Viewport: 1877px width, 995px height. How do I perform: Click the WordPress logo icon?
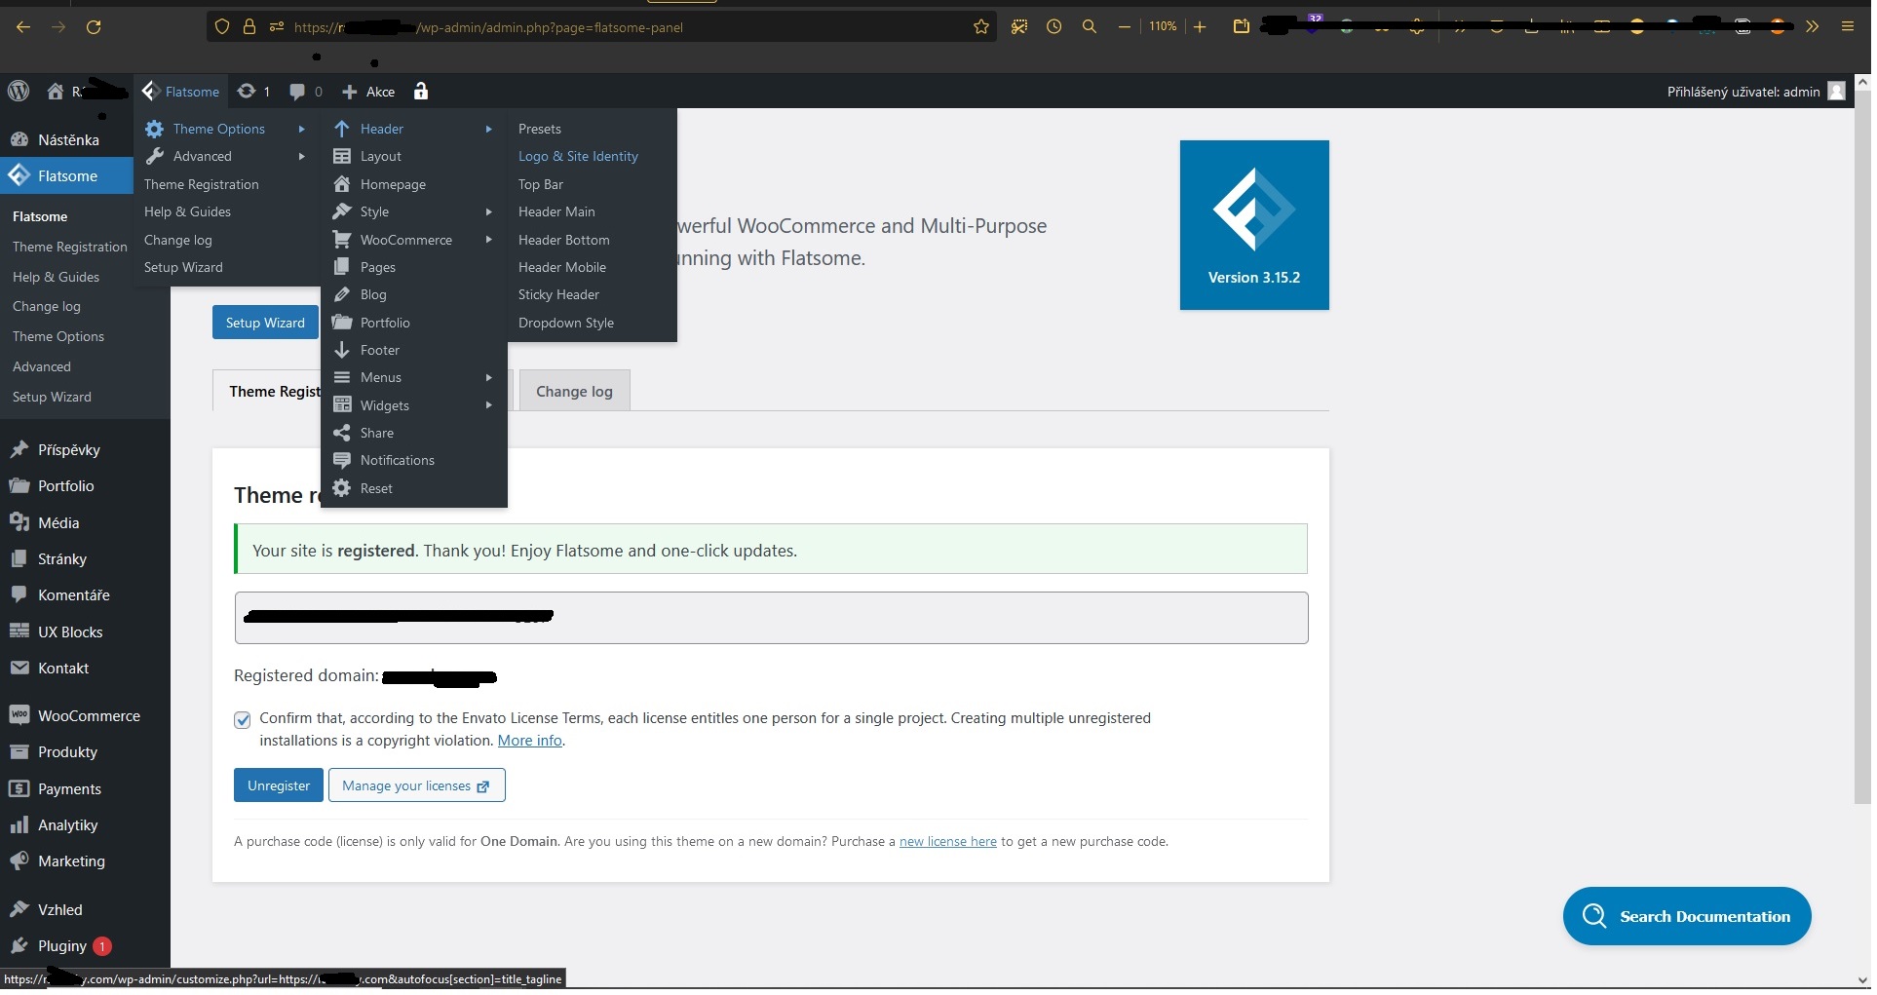[19, 92]
